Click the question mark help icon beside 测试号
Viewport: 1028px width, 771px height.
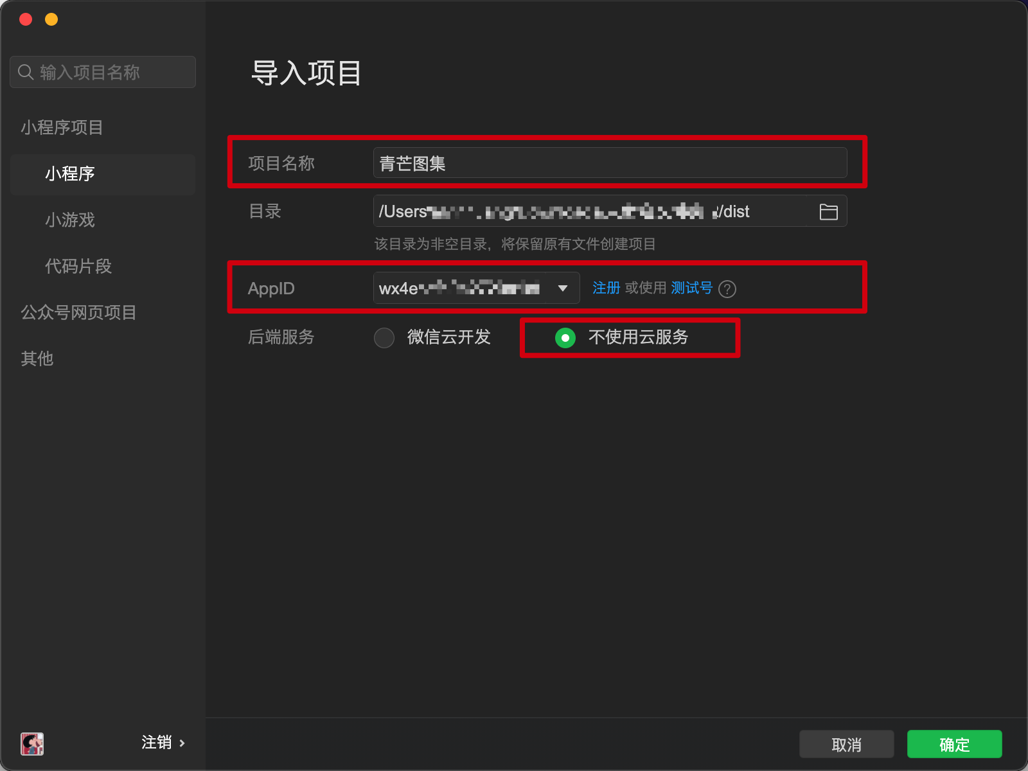(x=727, y=288)
